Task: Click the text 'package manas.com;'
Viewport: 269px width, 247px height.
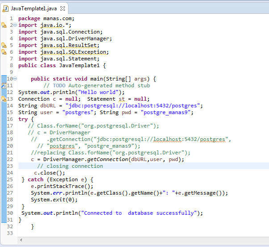Action: pyautogui.click(x=46, y=18)
